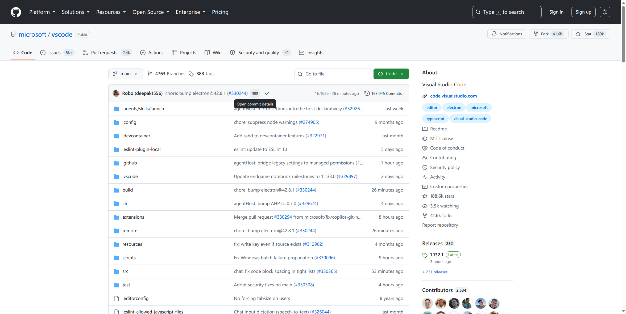Click the star icon beside 188.6k stars
Screen dimensions: 626x314
point(425,196)
